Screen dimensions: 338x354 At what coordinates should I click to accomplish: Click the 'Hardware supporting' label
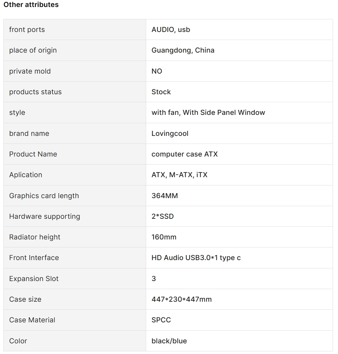pos(45,216)
